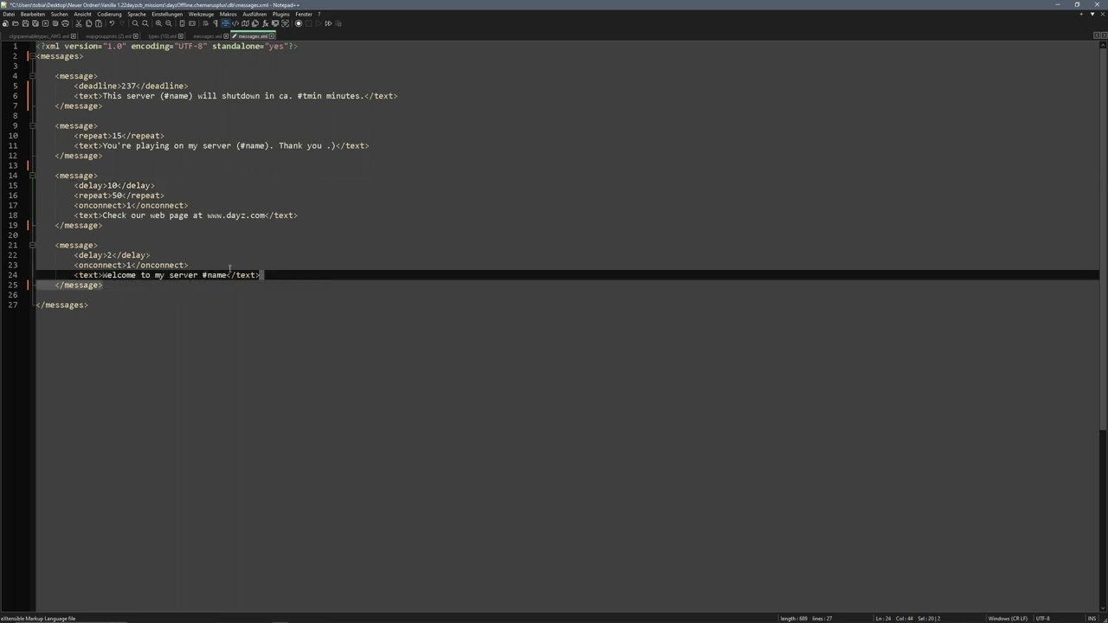The image size is (1108, 623).
Task: Open the Suchen menu
Action: pyautogui.click(x=60, y=14)
